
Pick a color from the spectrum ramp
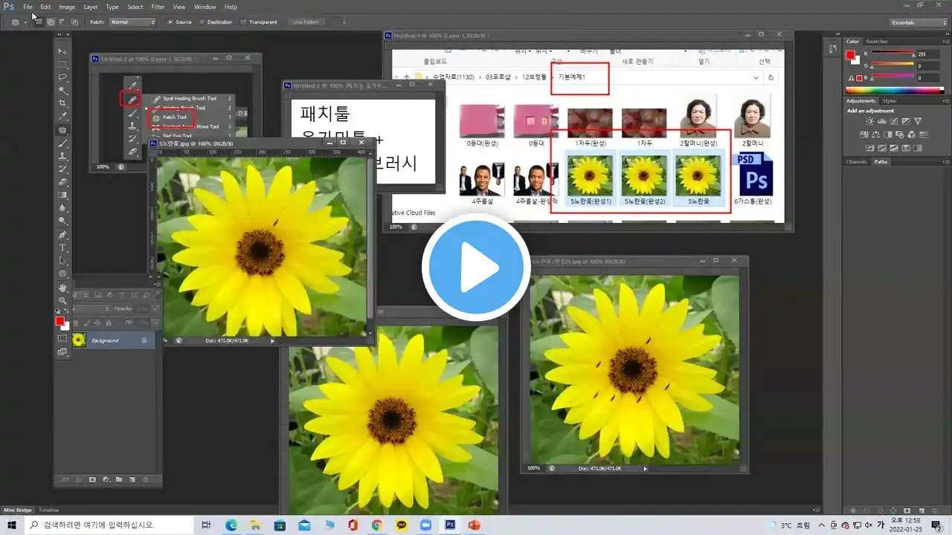click(x=896, y=91)
